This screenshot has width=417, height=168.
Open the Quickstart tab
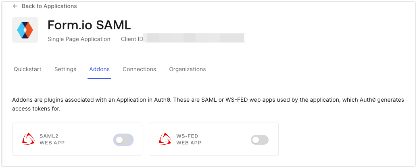[x=27, y=69]
